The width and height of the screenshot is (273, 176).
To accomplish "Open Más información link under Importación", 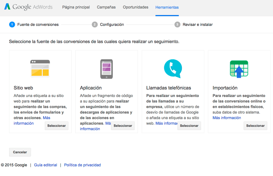I will (x=227, y=118).
